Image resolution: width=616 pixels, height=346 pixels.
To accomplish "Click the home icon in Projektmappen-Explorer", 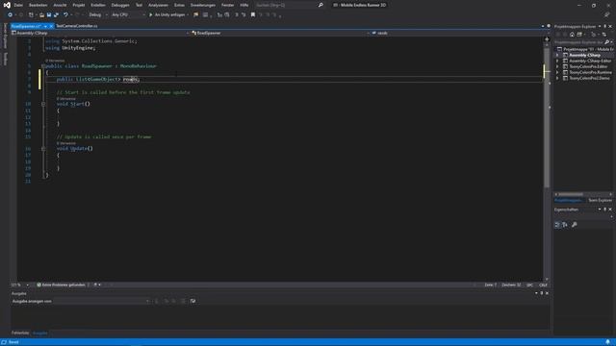I will click(x=572, y=35).
